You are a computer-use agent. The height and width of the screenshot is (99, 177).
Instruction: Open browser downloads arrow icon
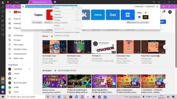(174, 7)
